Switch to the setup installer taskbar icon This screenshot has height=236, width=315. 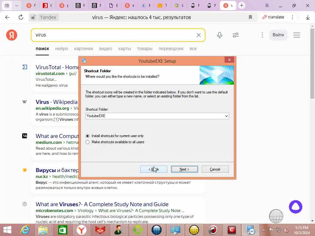(x=250, y=230)
